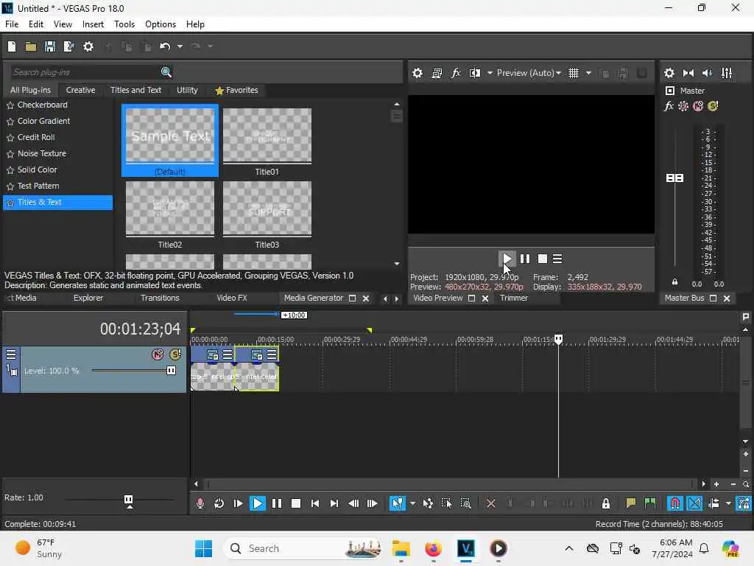Toggle split screen view in preview
Screen dimensions: 754x566
(x=475, y=73)
